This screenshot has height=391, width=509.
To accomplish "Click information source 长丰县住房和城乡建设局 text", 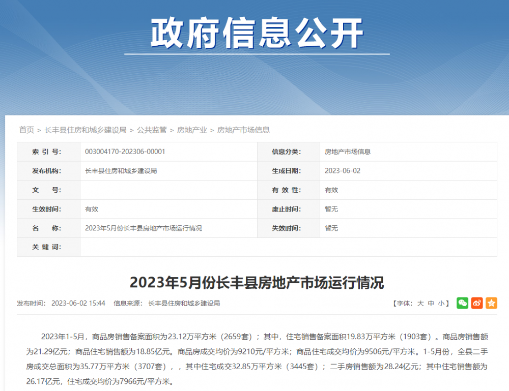I will 184,304.
